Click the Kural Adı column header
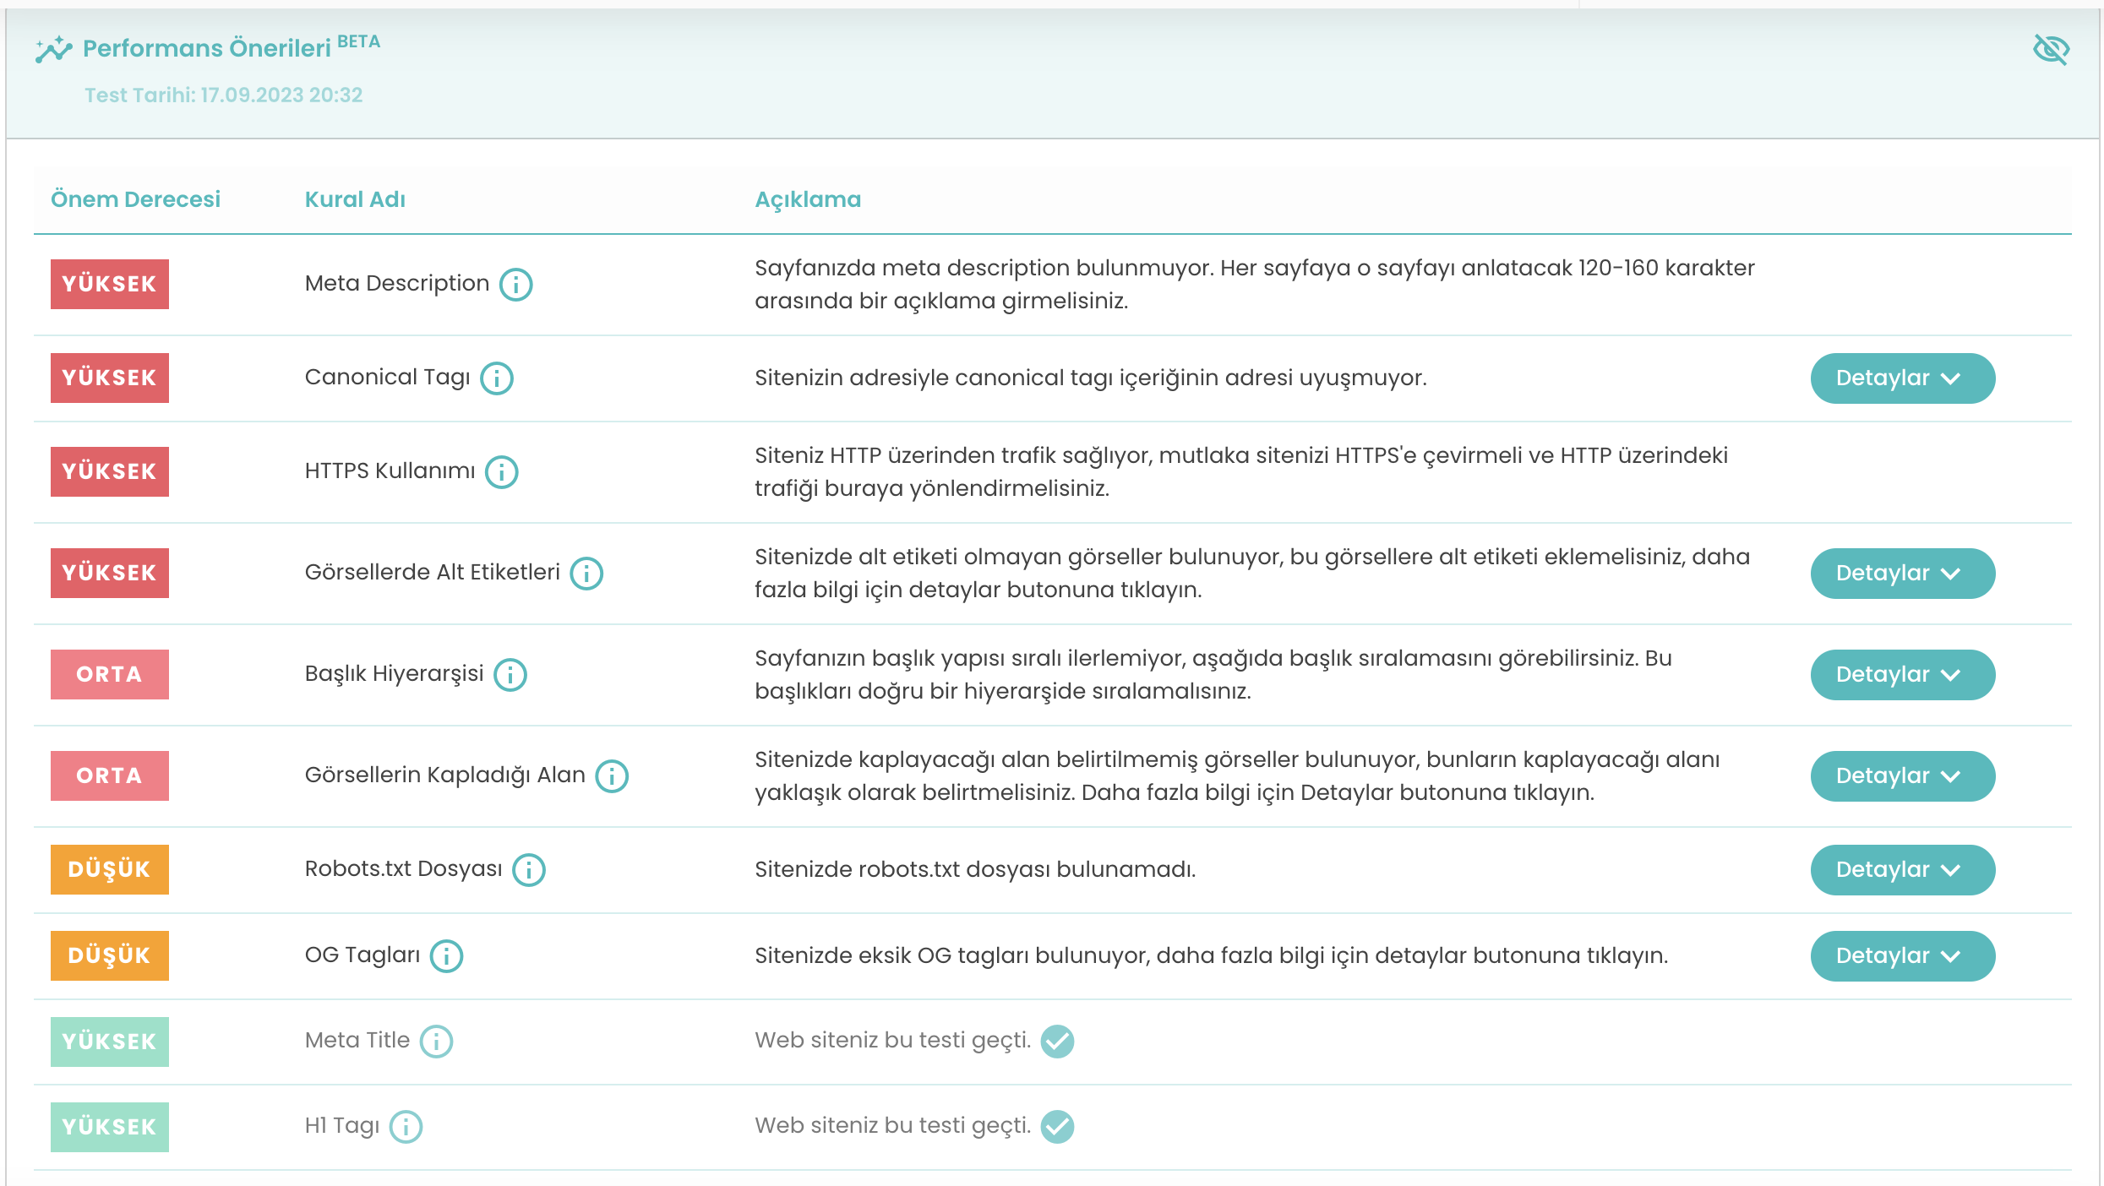The height and width of the screenshot is (1186, 2104). pos(355,199)
